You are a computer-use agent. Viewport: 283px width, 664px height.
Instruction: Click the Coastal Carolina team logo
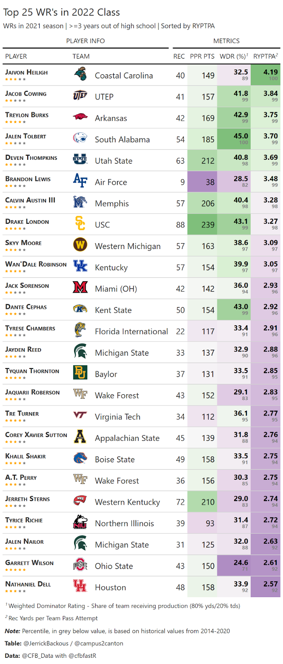[80, 75]
